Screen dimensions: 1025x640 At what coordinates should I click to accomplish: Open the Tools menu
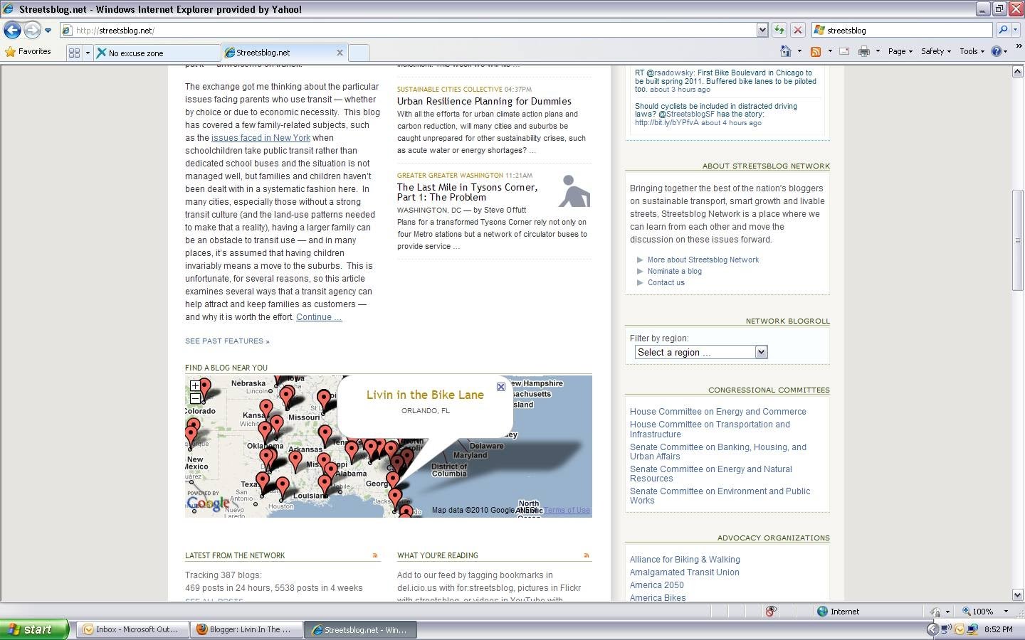pyautogui.click(x=972, y=51)
